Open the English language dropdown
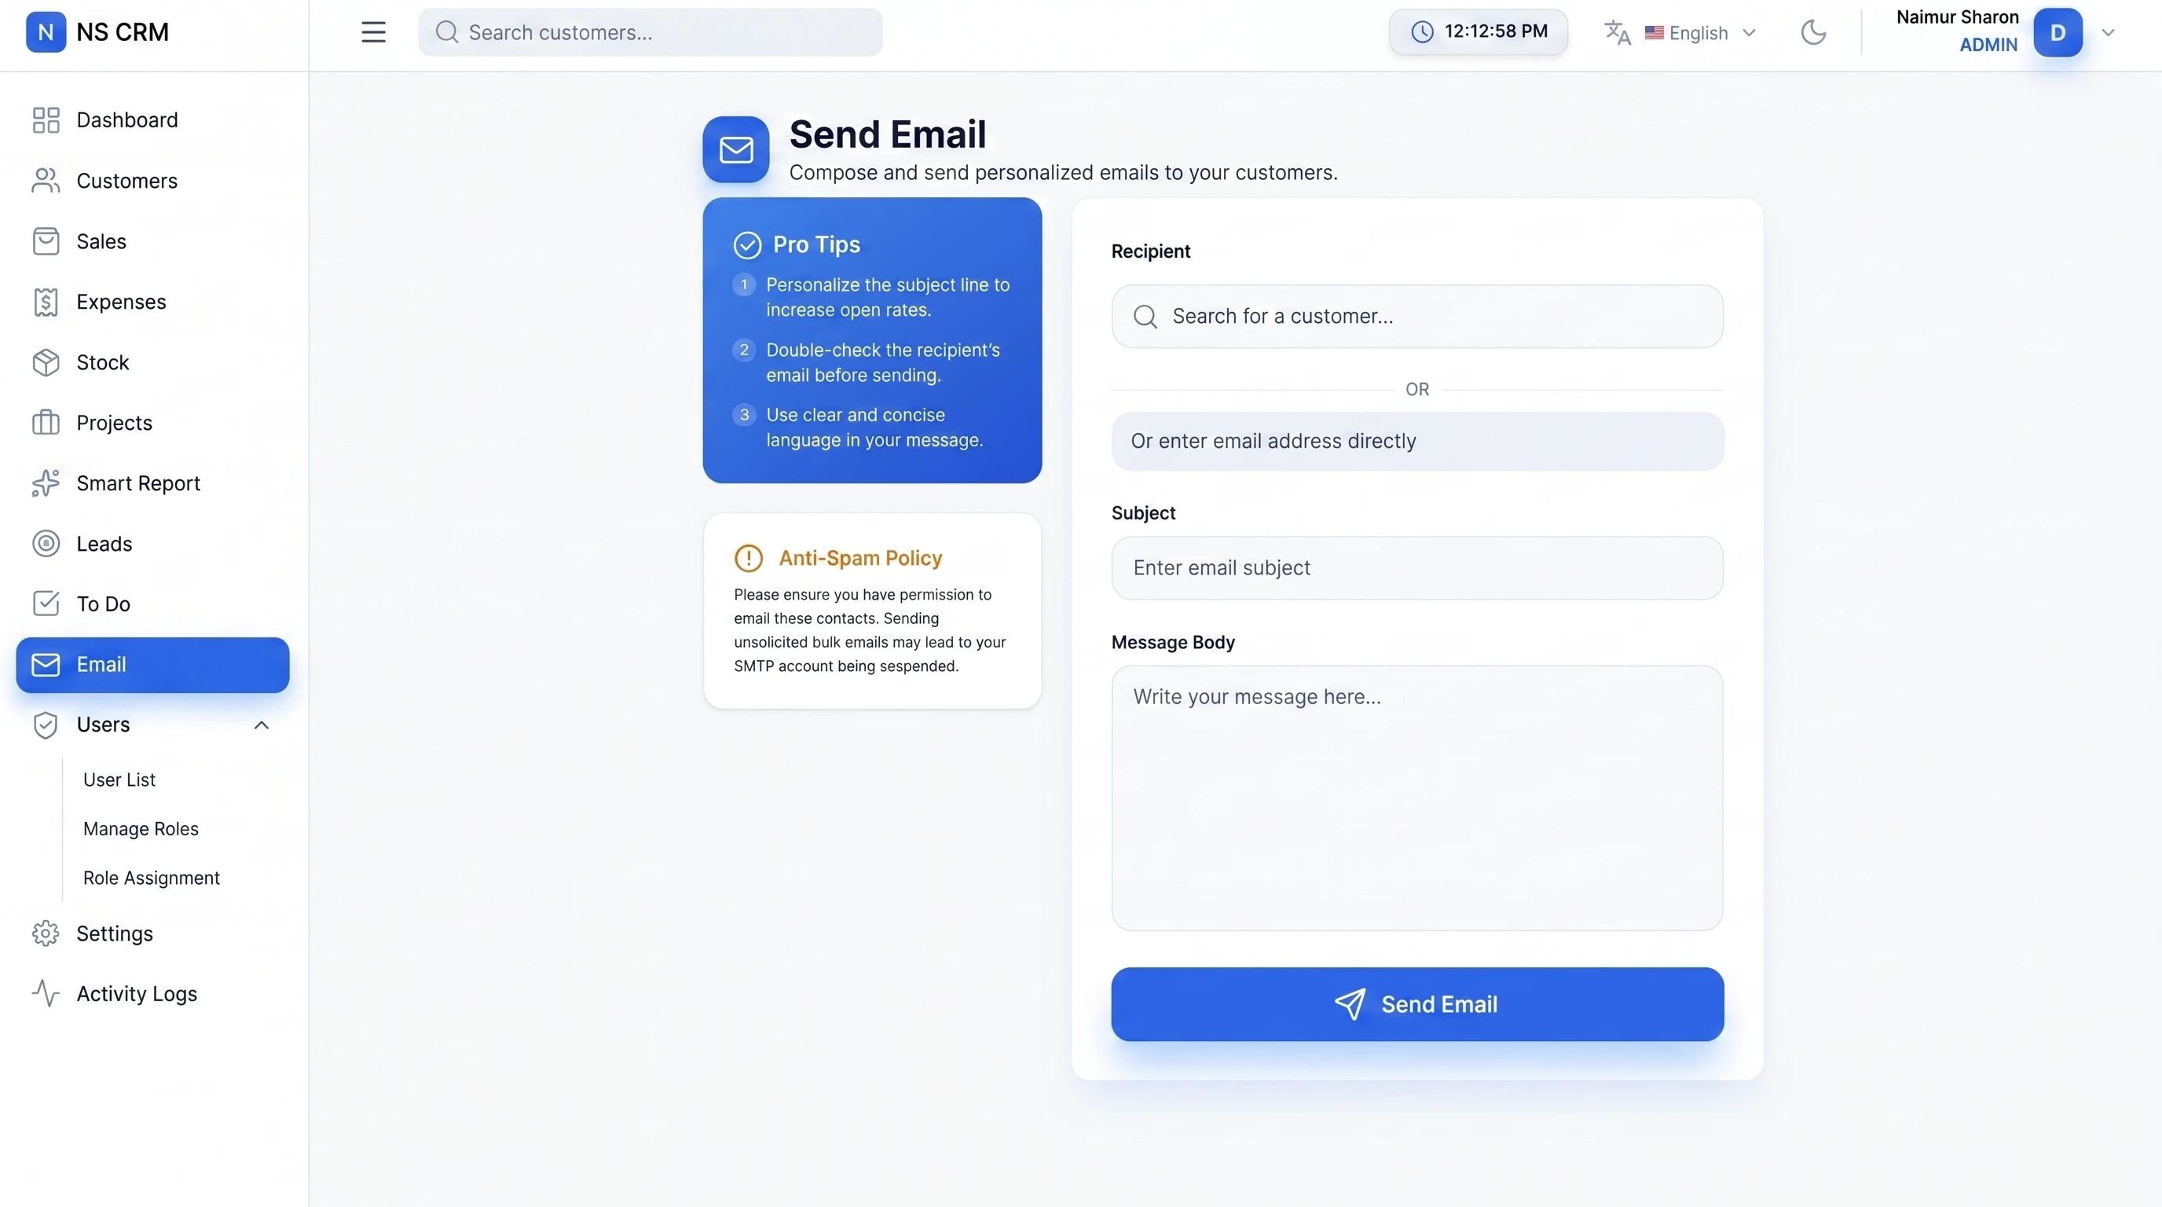2162x1207 pixels. pos(1699,33)
